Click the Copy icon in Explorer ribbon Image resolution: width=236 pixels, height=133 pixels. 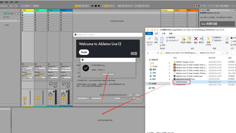point(156,39)
